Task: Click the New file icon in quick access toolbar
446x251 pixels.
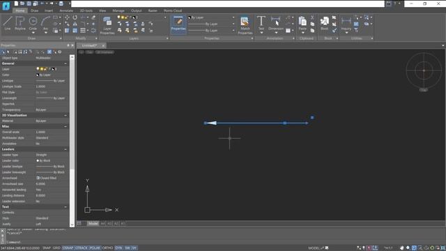Action: click(x=16, y=3)
